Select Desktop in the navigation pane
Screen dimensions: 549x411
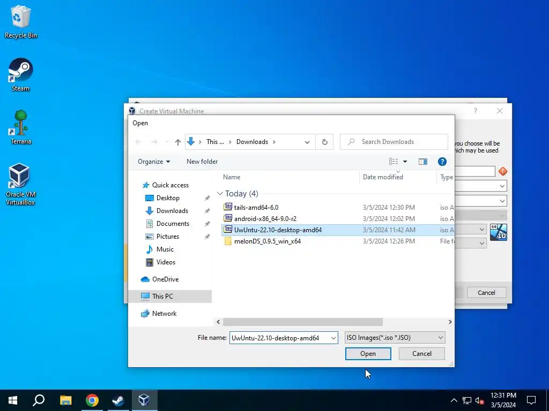[x=168, y=198]
